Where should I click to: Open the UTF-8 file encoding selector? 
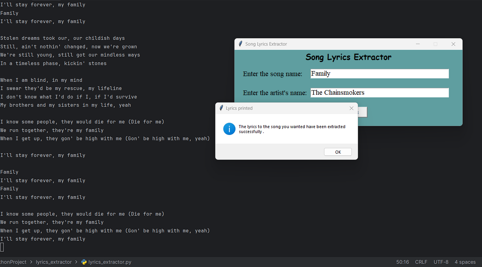tap(441, 262)
